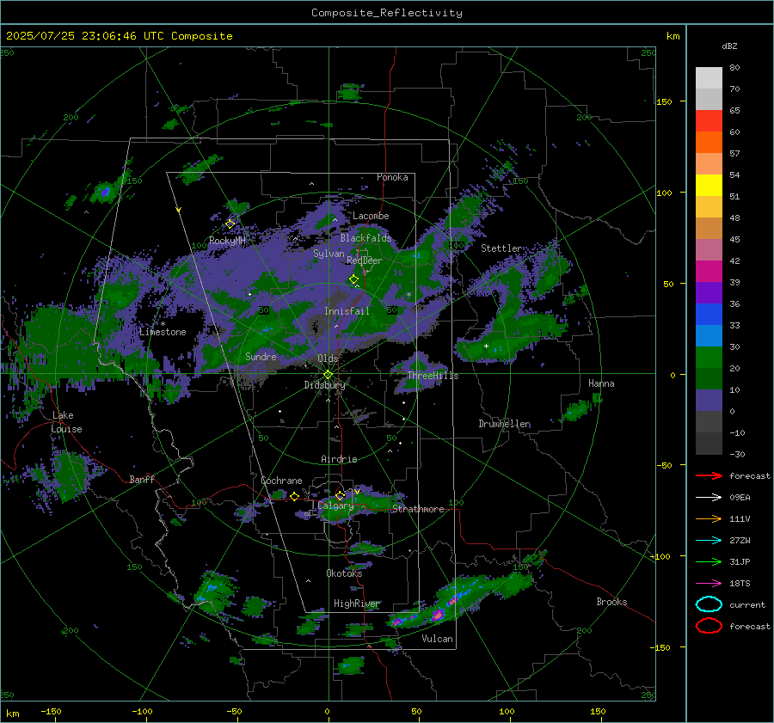Click the Okotoks label

(x=344, y=573)
